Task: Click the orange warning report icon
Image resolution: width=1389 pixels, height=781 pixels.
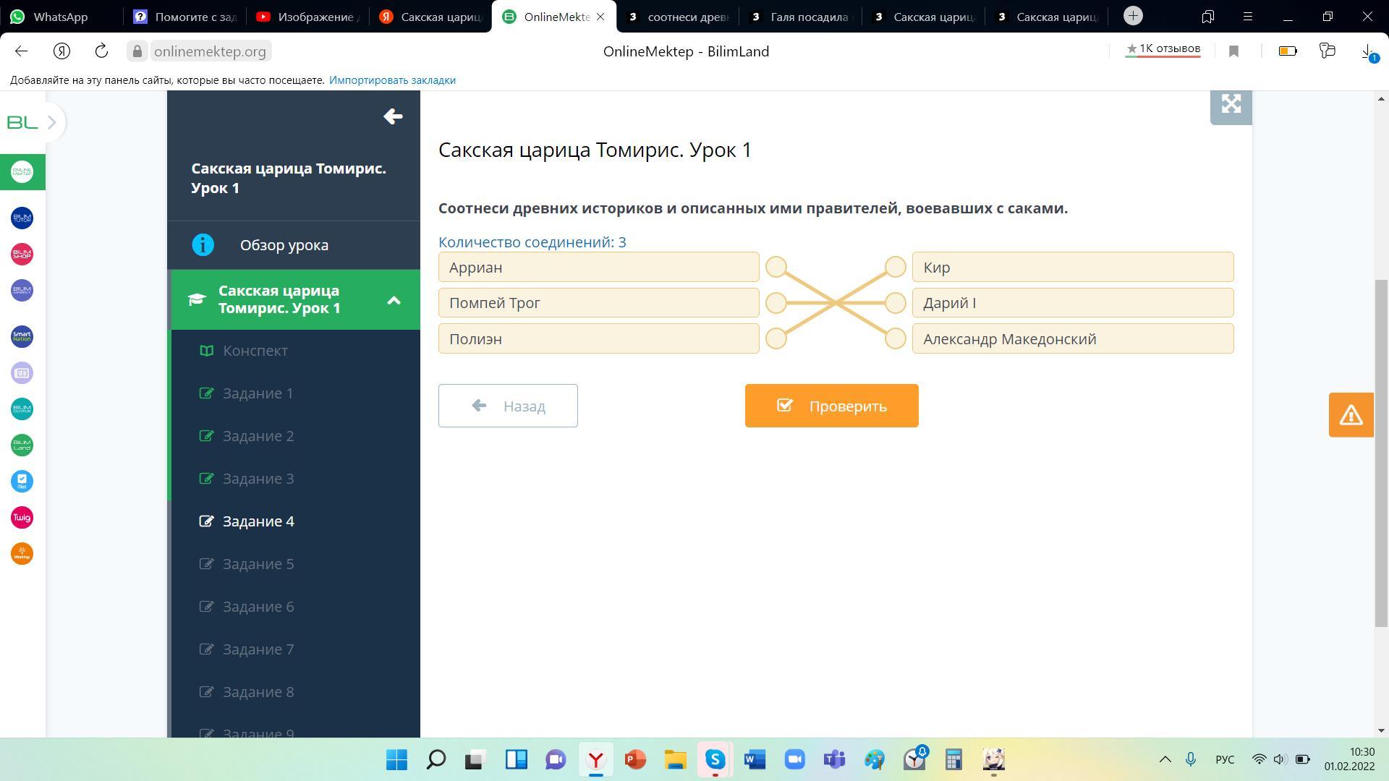Action: [x=1351, y=415]
